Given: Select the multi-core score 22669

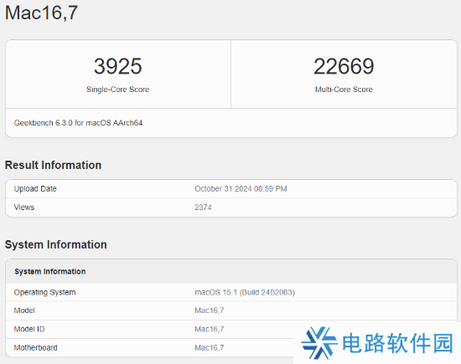Looking at the screenshot, I should click(x=344, y=66).
